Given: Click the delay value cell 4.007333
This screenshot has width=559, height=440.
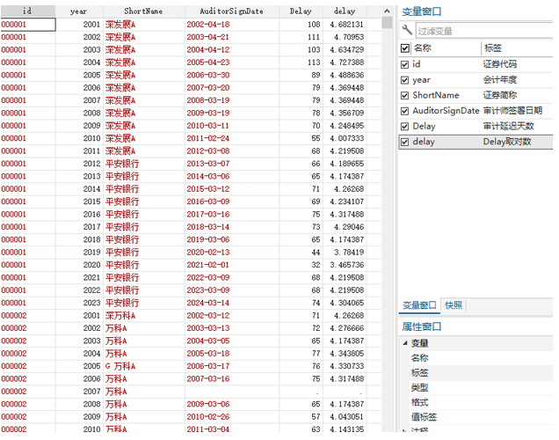Looking at the screenshot, I should (345, 138).
